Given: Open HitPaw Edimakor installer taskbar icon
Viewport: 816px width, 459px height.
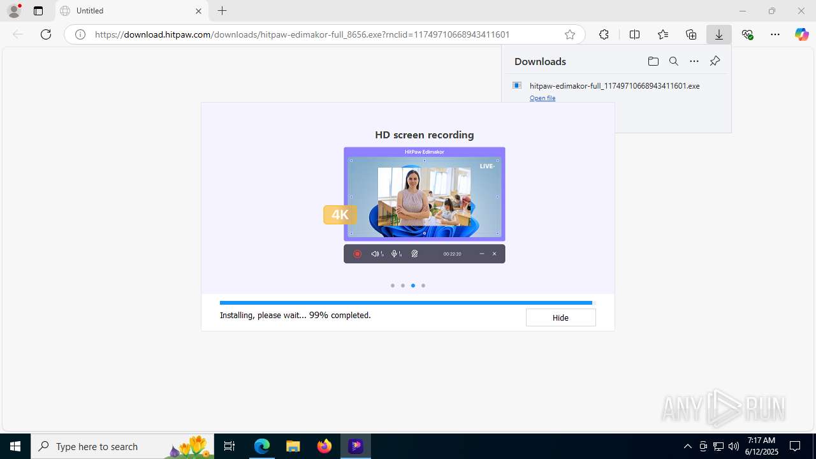Looking at the screenshot, I should point(356,446).
